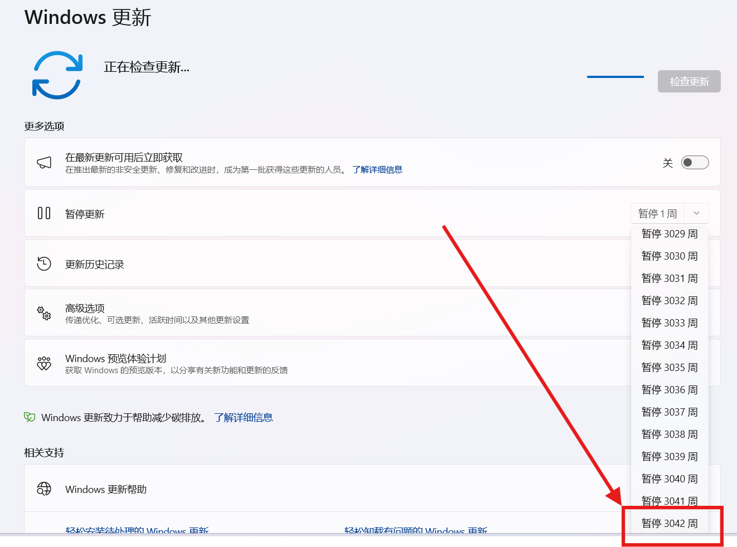
Task: Pick 暂停 3033 周 entry
Action: pos(670,323)
